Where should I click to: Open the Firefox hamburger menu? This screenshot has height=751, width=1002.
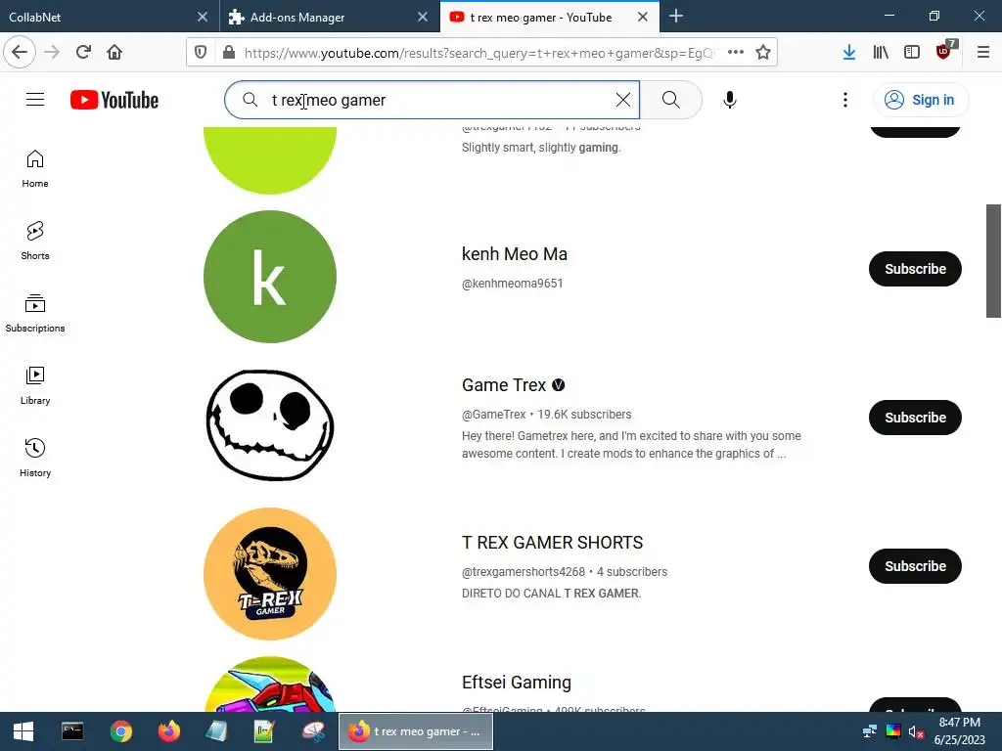point(982,53)
